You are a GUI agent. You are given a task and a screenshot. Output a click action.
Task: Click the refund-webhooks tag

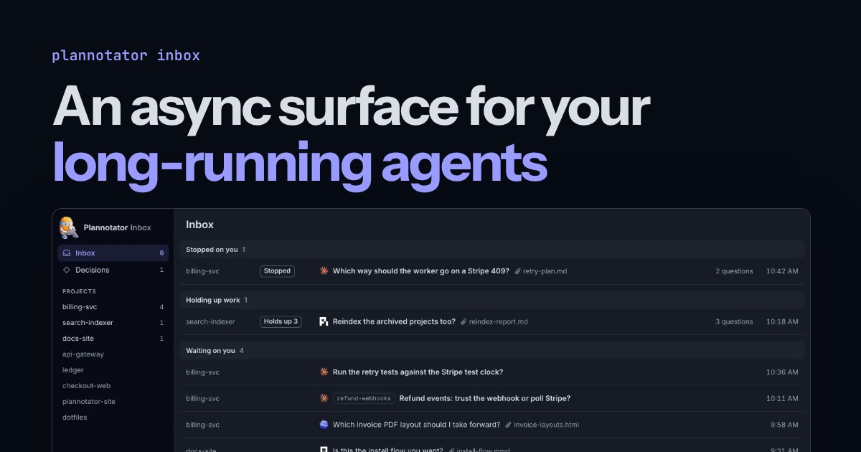[364, 398]
